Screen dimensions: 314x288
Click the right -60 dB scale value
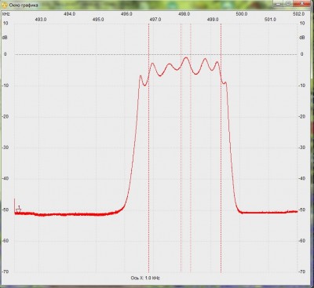pos(302,241)
